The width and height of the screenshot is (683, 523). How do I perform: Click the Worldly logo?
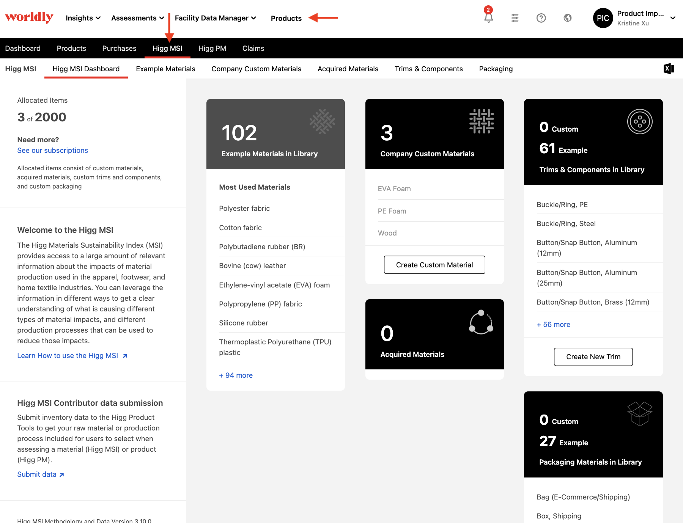(29, 17)
